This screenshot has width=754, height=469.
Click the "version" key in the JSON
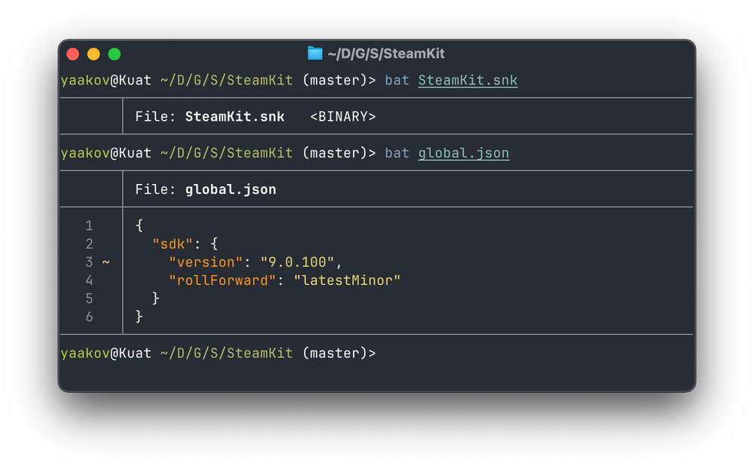pyautogui.click(x=205, y=262)
